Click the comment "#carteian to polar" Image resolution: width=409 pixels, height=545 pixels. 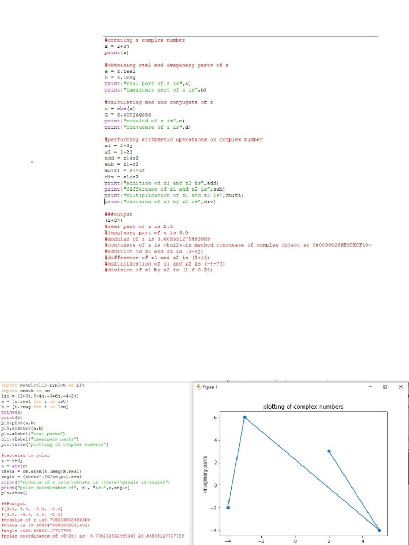click(25, 456)
